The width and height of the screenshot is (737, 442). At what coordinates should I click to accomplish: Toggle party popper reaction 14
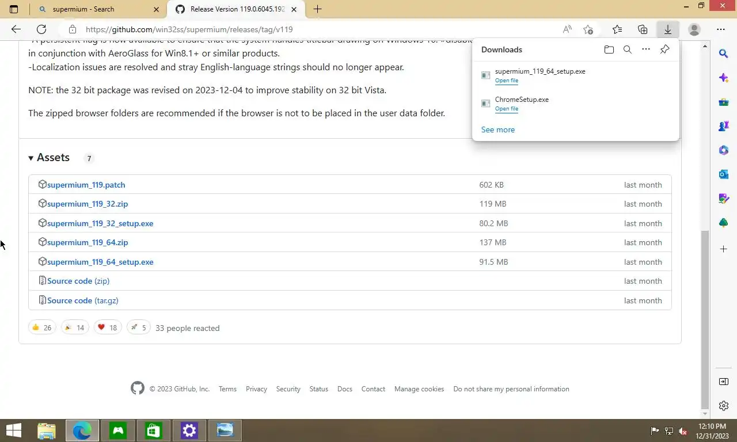click(75, 327)
